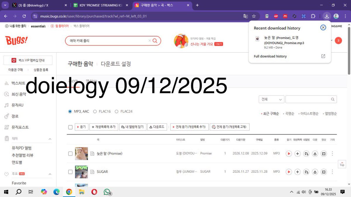Click the translate page icon in address bar
The width and height of the screenshot is (351, 197).
246,16
